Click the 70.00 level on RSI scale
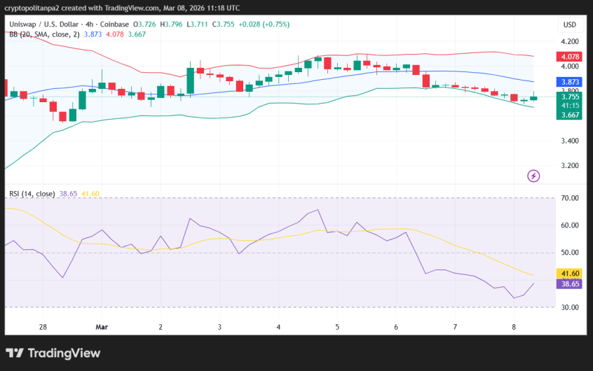 pyautogui.click(x=569, y=199)
